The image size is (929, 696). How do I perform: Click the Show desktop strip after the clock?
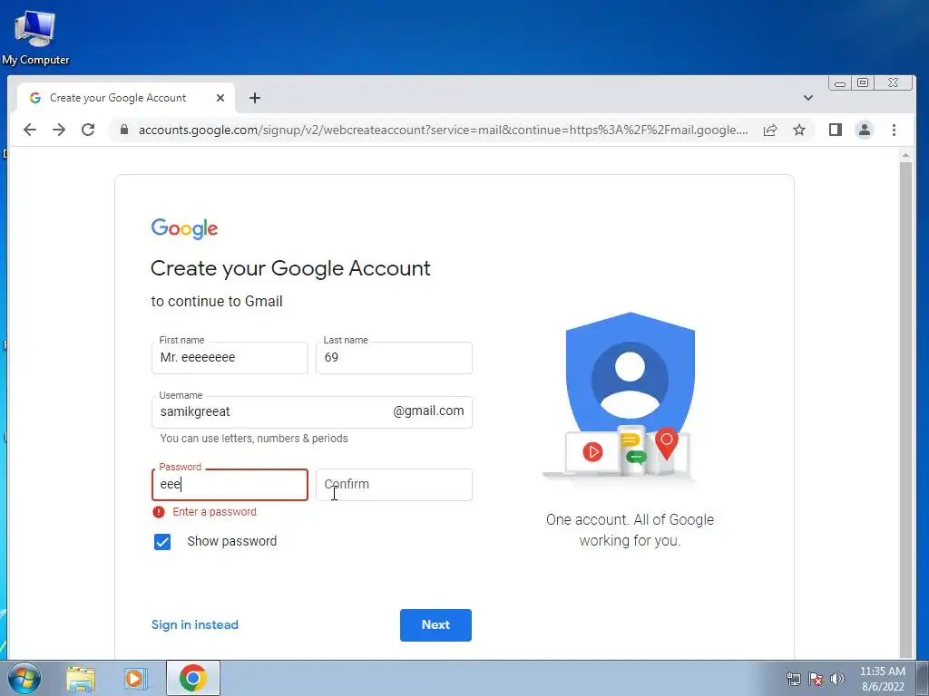pos(923,678)
